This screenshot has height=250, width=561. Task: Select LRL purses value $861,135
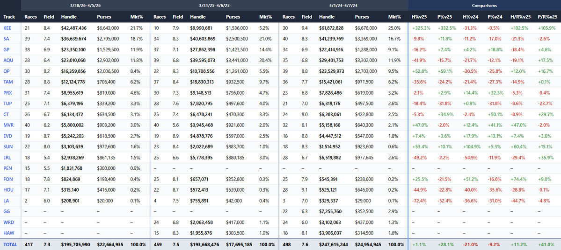[106, 157]
